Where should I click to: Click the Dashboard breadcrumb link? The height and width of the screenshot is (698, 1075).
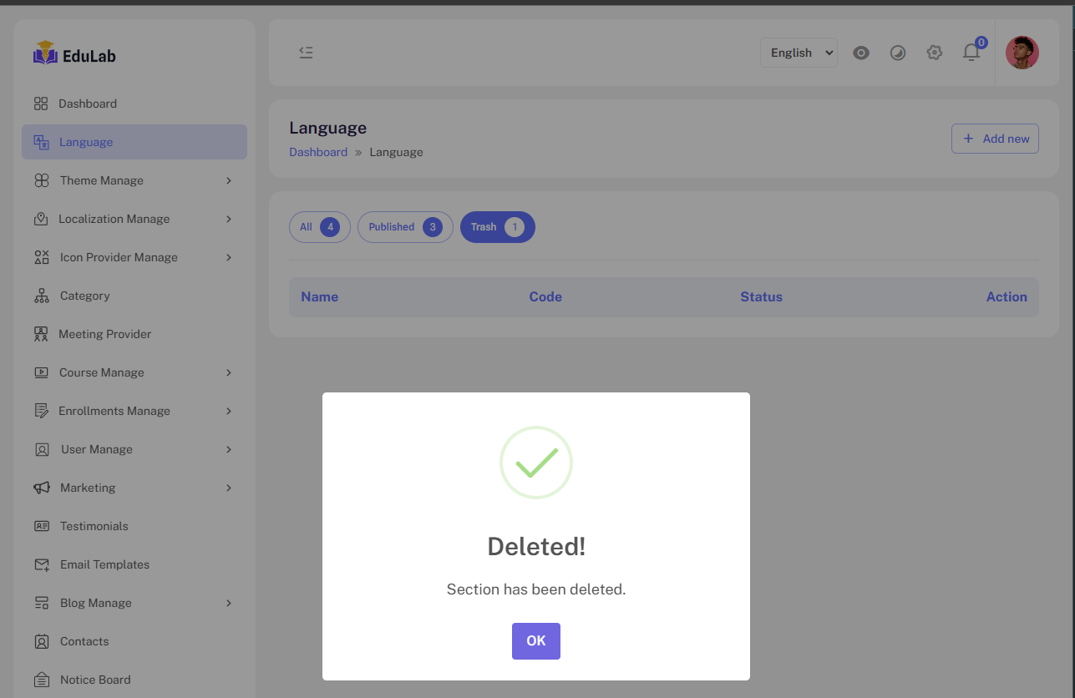click(318, 152)
